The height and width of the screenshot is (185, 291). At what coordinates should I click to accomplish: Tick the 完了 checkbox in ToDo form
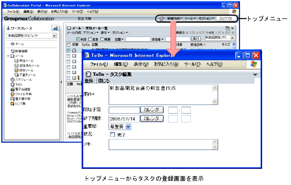pyautogui.click(x=112, y=134)
